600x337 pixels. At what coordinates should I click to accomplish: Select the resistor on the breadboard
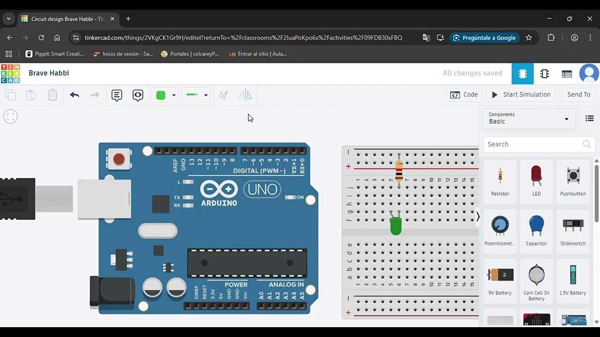(x=399, y=170)
